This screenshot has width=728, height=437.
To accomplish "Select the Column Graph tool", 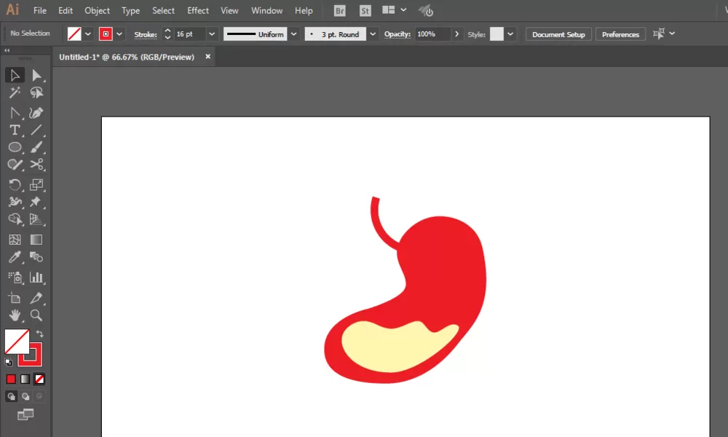I will [x=36, y=277].
